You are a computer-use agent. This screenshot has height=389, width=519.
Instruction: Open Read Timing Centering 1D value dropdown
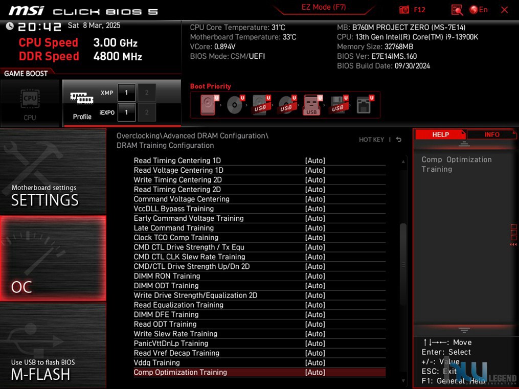pyautogui.click(x=315, y=161)
